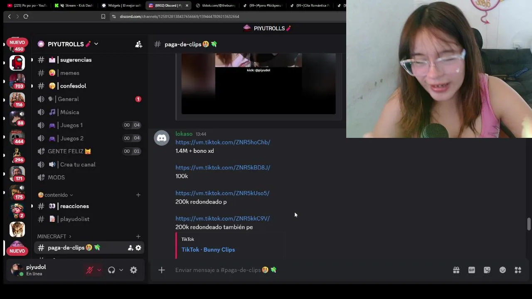Unmute the microphone in the user panel
The image size is (532, 299).
[89, 270]
